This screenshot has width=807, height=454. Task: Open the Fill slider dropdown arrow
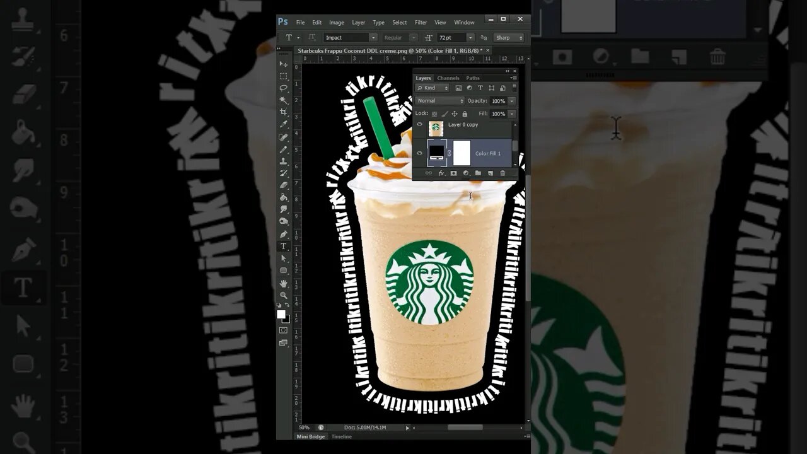point(512,114)
